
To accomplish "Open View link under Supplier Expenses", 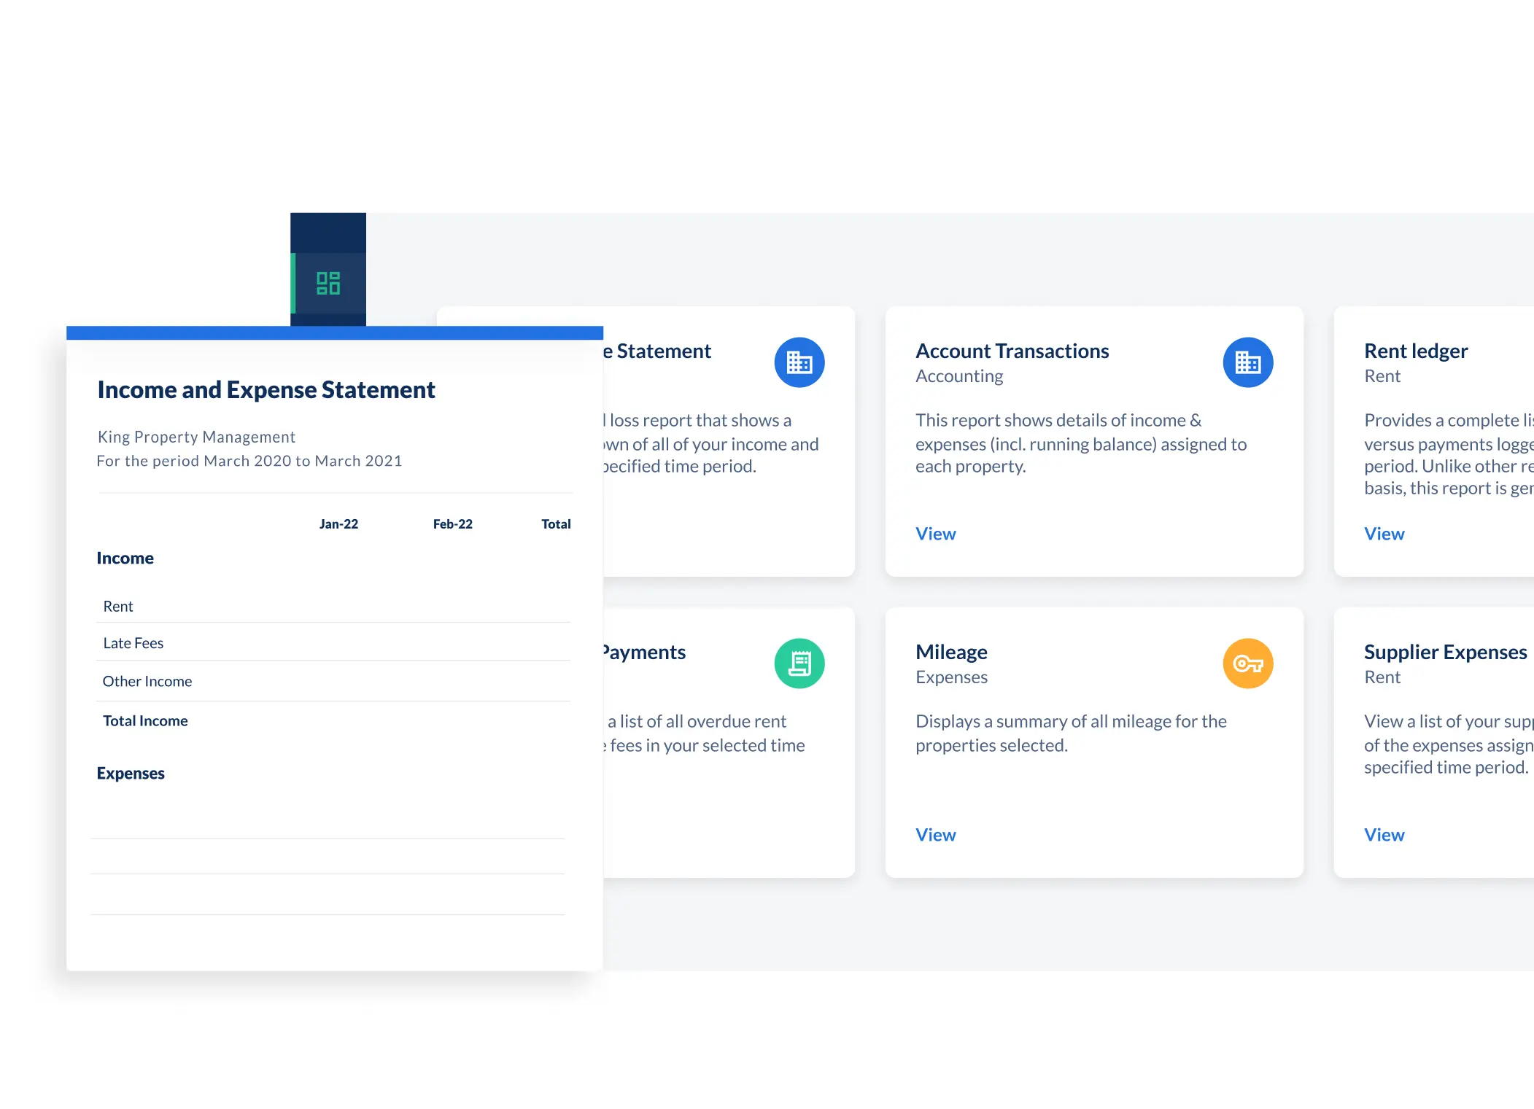I will 1384,835.
